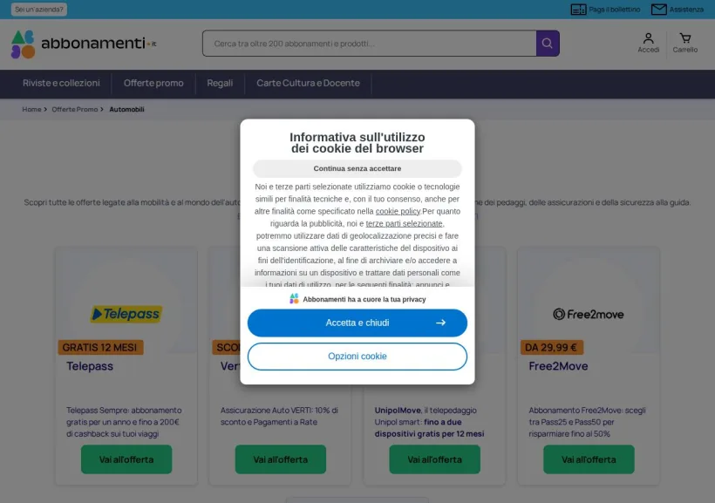Click the Automobili breadcrumb text
Viewport: 715px width, 503px height.
pyautogui.click(x=126, y=110)
